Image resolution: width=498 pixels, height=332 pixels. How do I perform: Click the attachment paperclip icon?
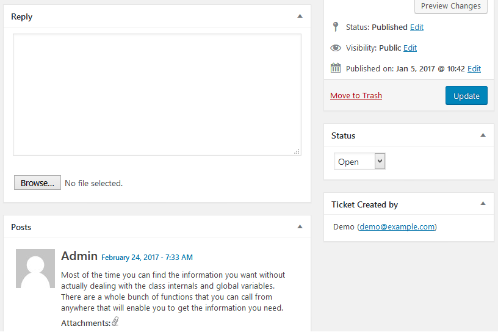tap(115, 321)
